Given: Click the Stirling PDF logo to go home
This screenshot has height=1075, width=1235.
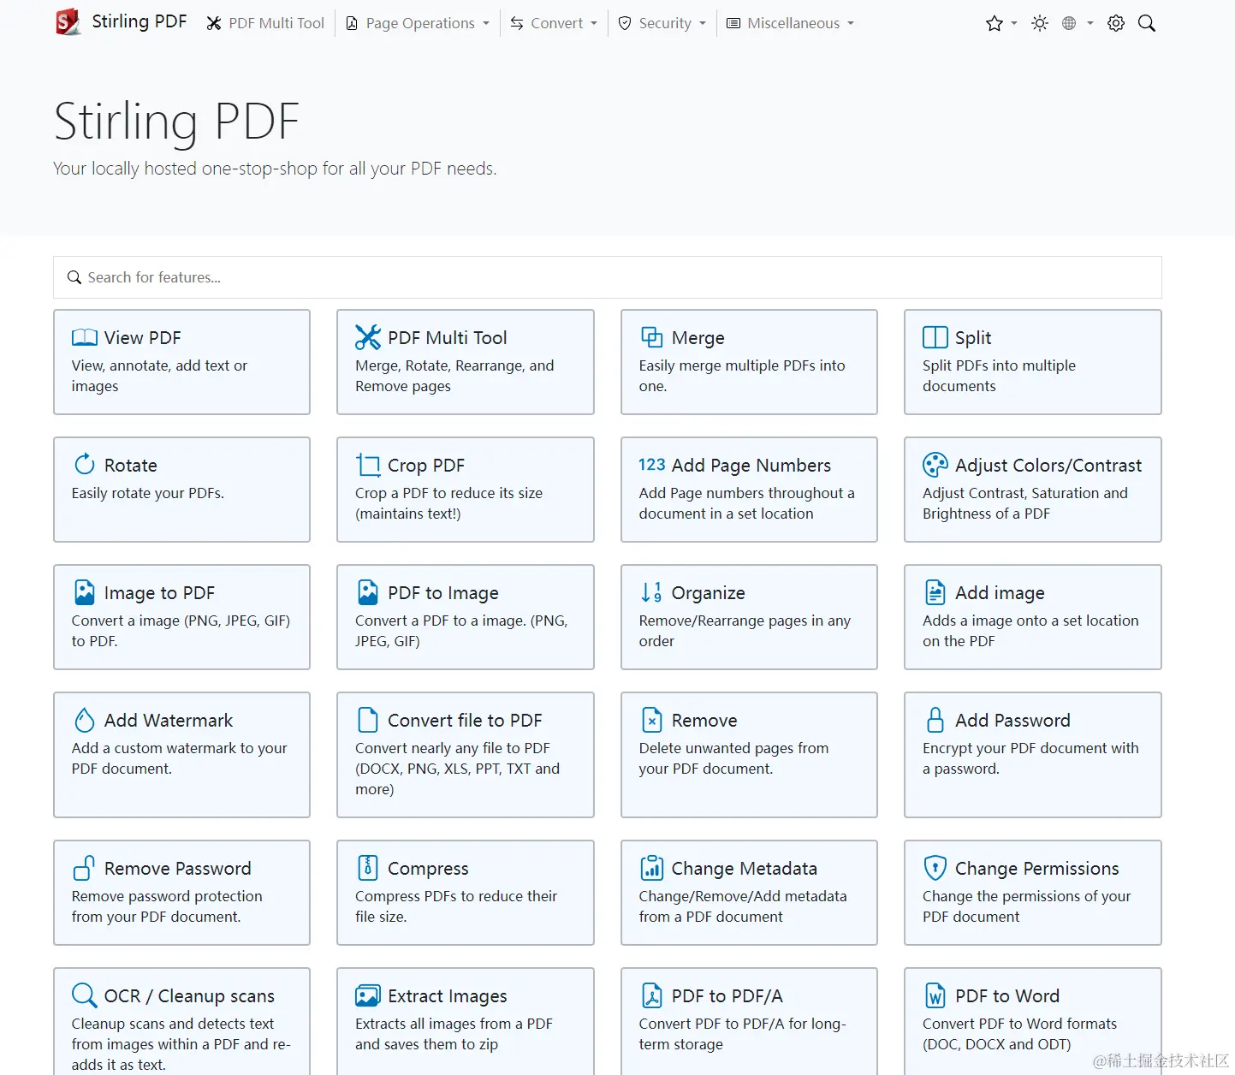Looking at the screenshot, I should (121, 21).
